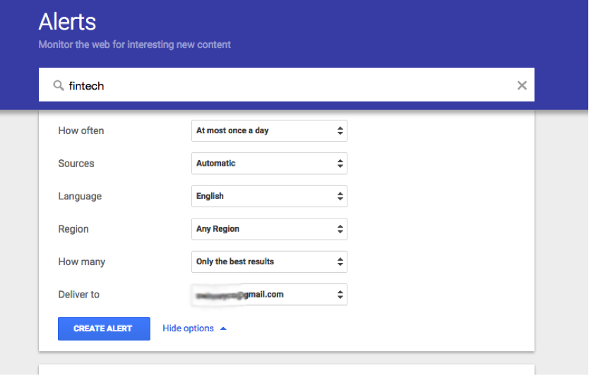Viewport: 589px width, 375px height.
Task: Click the magnifier icon in search bar
Action: click(59, 85)
